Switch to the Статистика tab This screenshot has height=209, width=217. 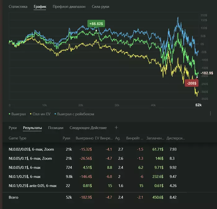tap(18, 7)
